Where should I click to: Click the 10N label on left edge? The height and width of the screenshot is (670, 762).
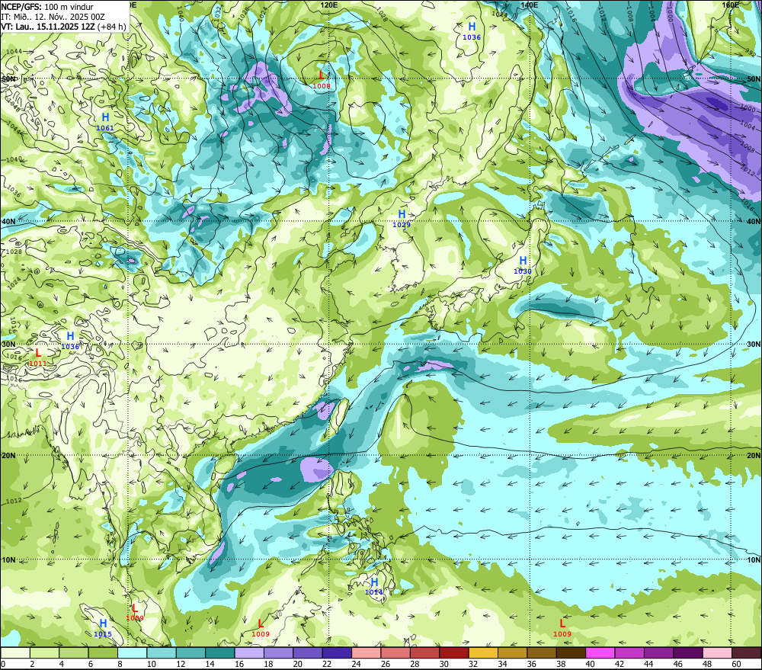(8, 560)
